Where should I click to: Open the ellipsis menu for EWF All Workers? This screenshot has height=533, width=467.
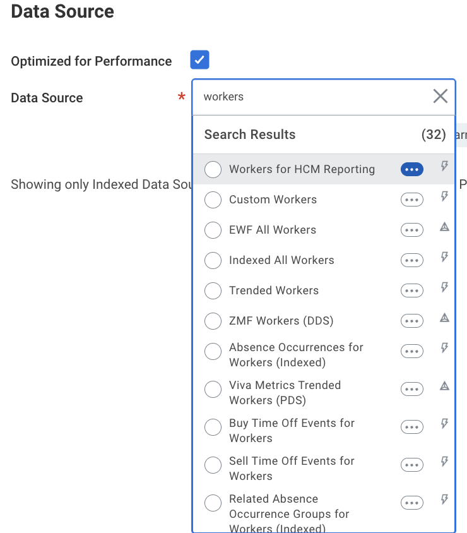tap(411, 230)
